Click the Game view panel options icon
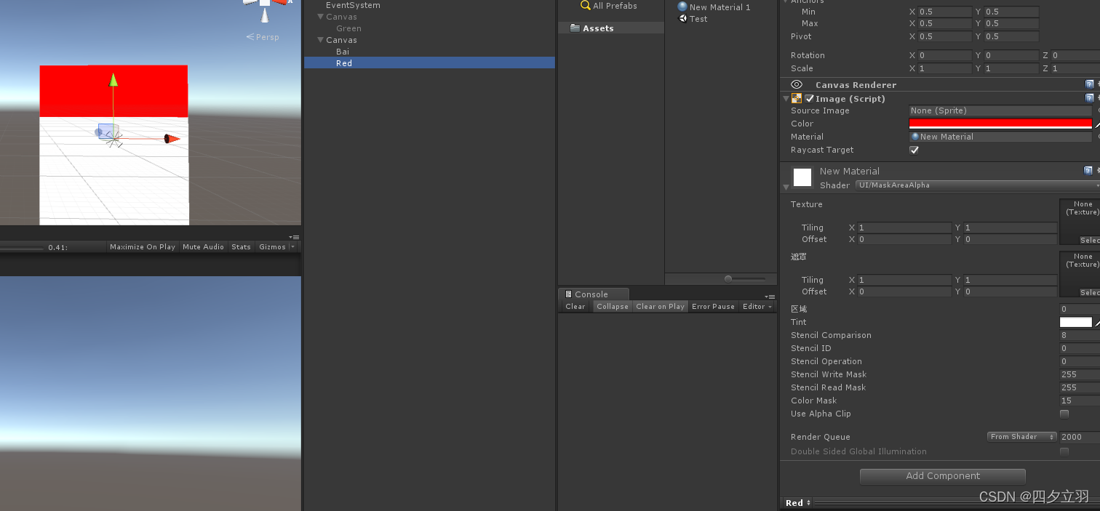Viewport: 1100px width, 511px height. 294,237
